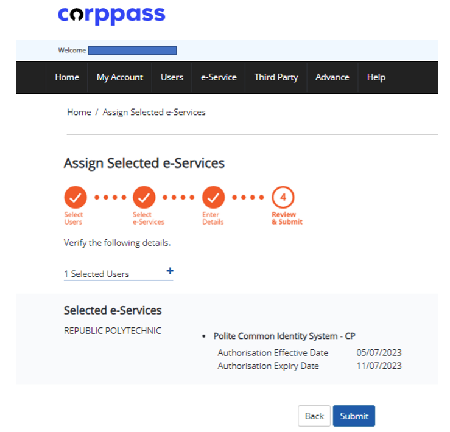Click the step 4 Review & Submit circle
The height and width of the screenshot is (432, 450).
[283, 197]
